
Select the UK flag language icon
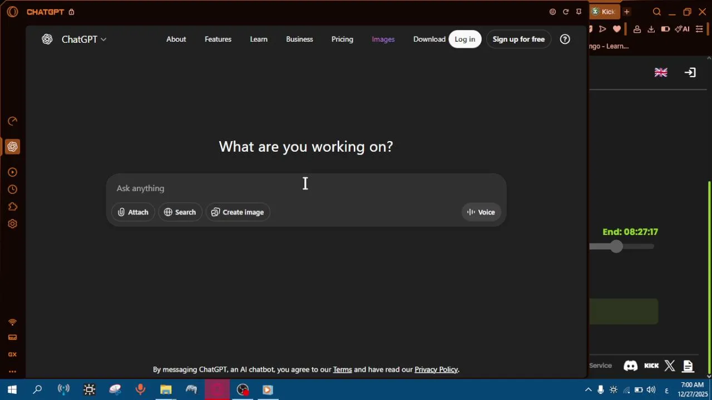point(661,73)
